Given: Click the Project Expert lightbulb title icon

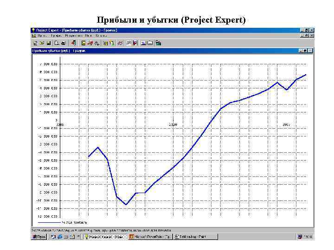Looking at the screenshot, I should [x=33, y=30].
